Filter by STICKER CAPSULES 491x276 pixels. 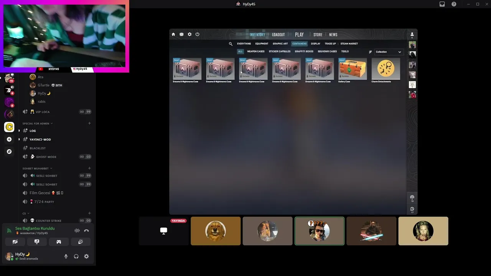click(x=280, y=51)
